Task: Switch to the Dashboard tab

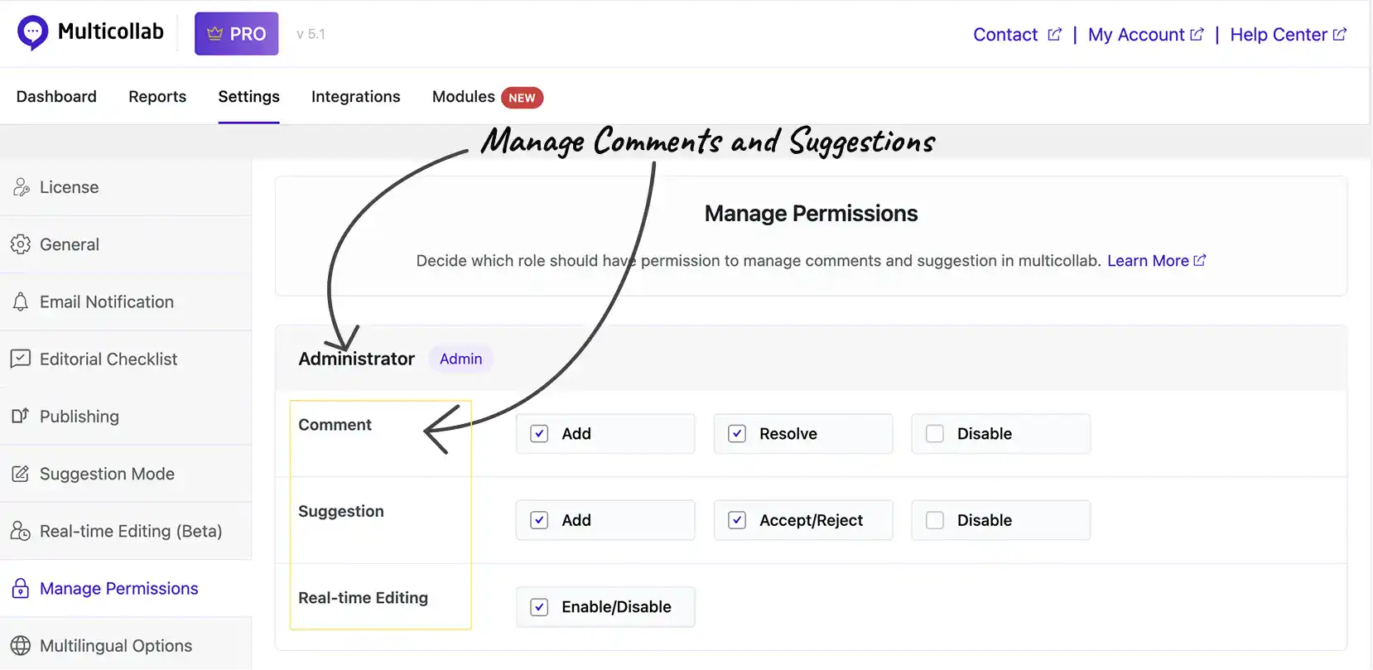Action: point(56,97)
